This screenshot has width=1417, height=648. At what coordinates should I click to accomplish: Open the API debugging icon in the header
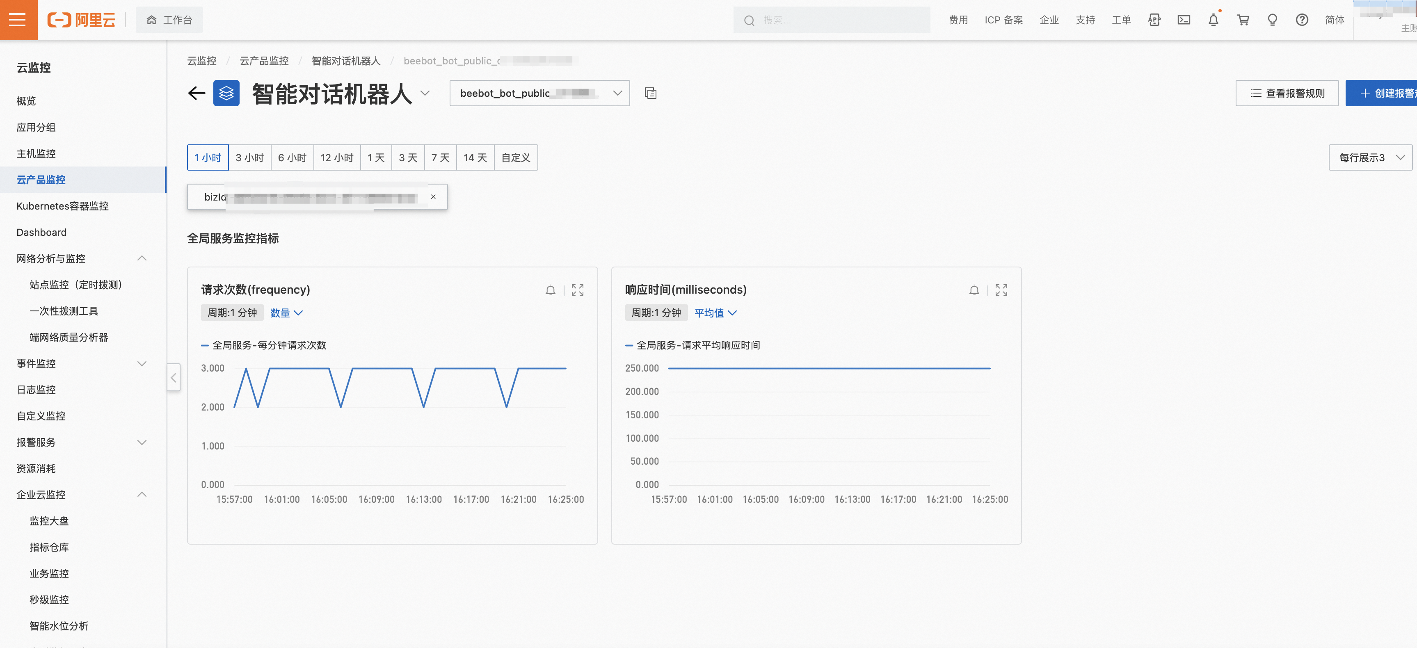1154,20
